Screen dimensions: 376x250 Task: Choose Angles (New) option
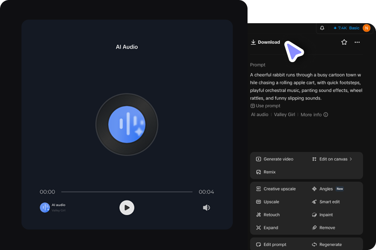coord(328,189)
